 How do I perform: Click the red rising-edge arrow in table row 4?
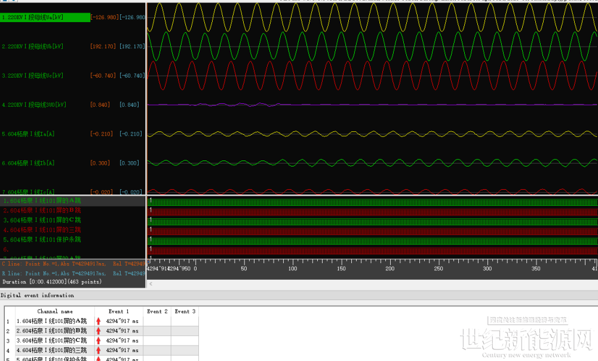pos(99,350)
